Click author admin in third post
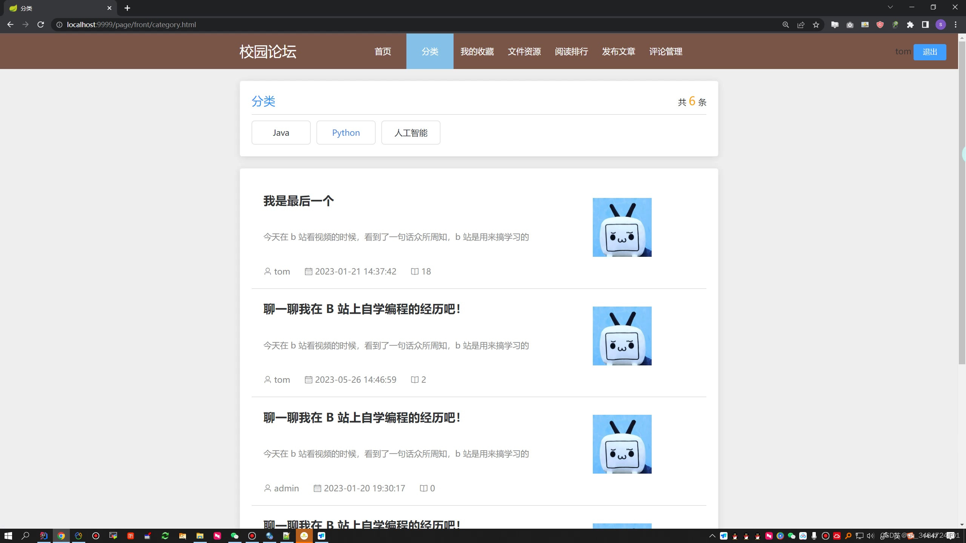 (x=286, y=488)
